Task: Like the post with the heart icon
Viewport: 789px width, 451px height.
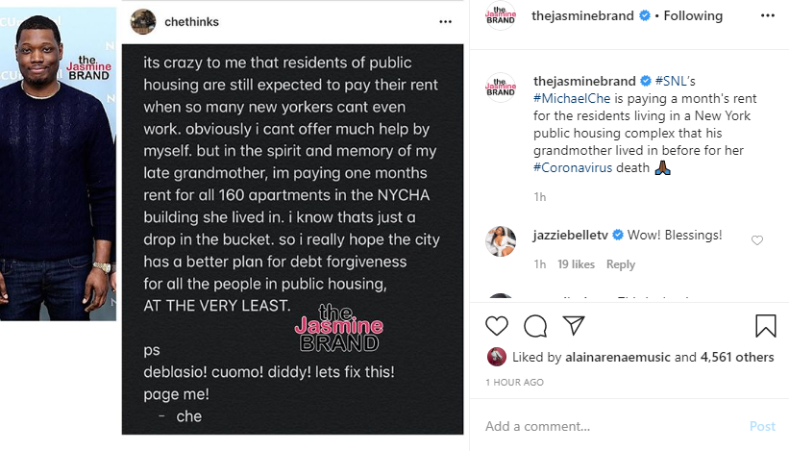Action: point(497,325)
